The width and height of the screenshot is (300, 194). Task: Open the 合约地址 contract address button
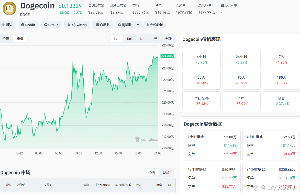click(x=154, y=25)
